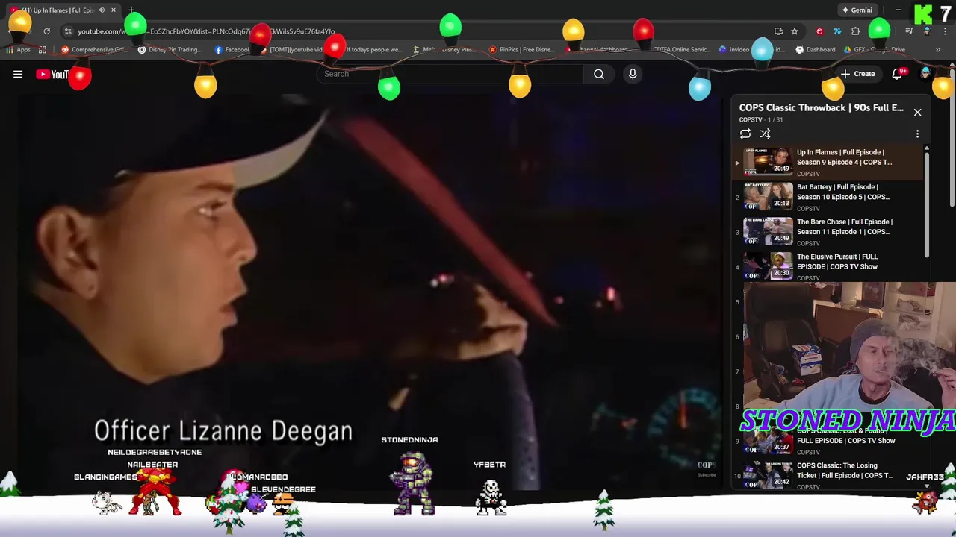Click COPSTV channel name under Bat Battery
This screenshot has width=956, height=537.
tap(808, 209)
